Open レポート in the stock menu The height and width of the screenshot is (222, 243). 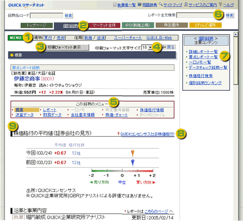[49, 110]
